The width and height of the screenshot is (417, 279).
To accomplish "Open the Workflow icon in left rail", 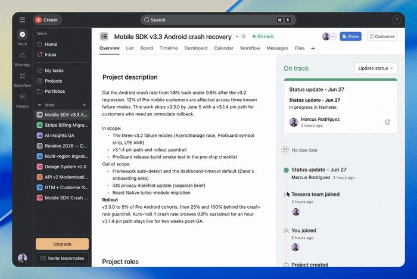I will click(23, 76).
